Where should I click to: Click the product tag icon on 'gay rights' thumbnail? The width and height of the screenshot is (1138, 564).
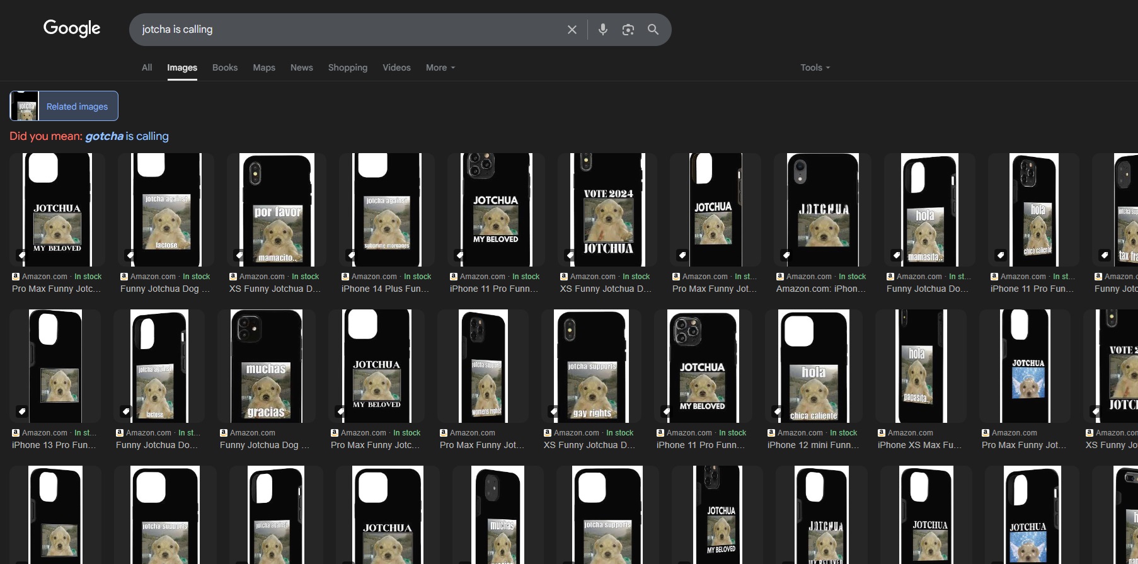click(x=554, y=411)
